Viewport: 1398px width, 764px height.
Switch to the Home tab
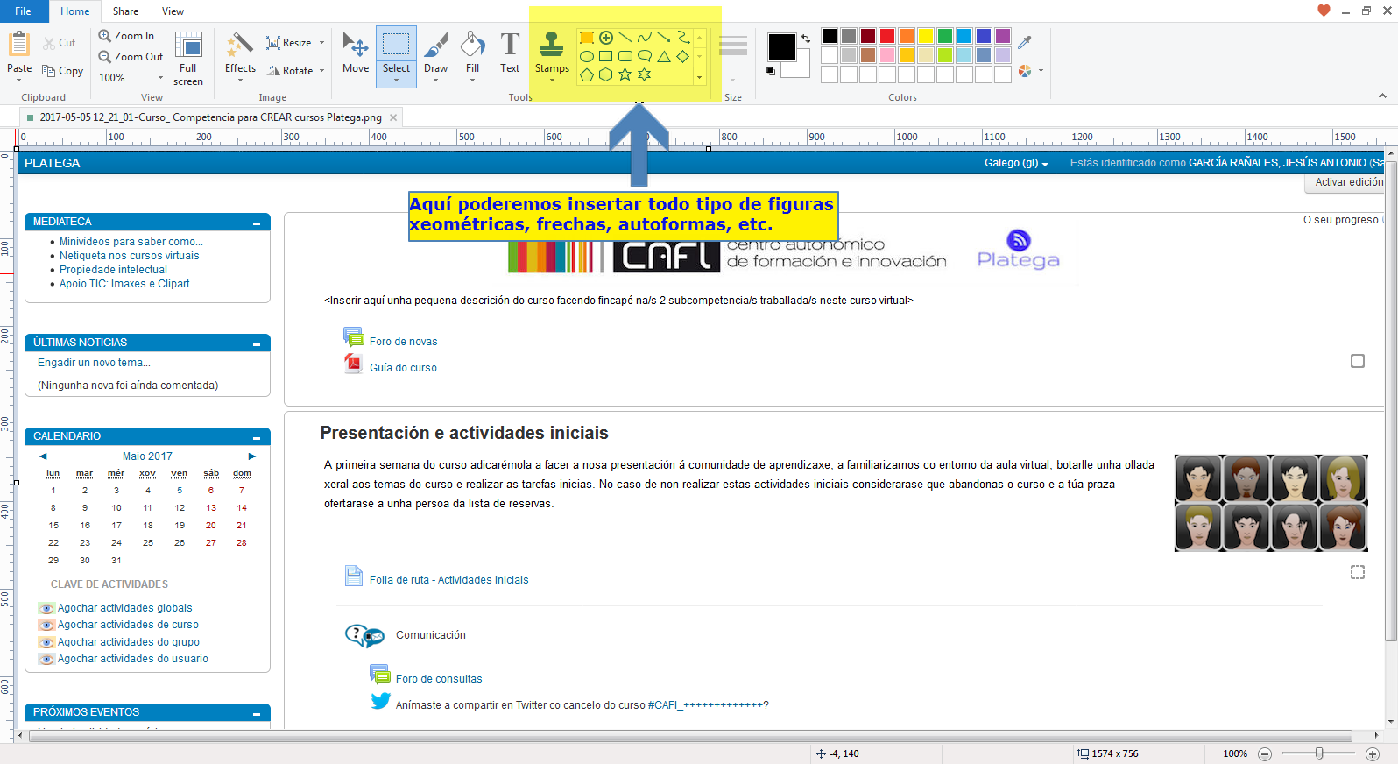coord(74,11)
